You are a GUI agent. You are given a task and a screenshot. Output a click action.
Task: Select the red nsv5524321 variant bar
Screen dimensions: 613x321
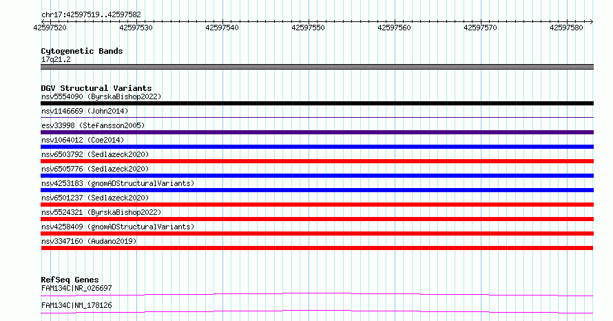(317, 219)
